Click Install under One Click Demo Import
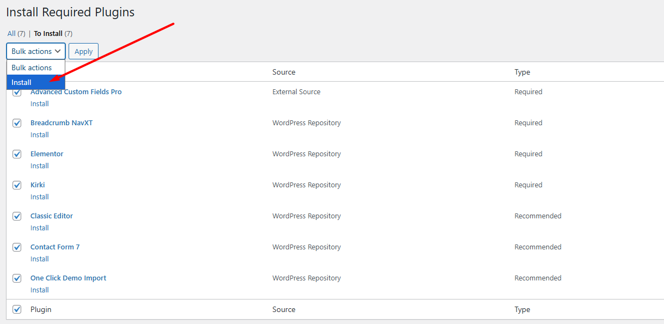The image size is (664, 324). point(39,290)
